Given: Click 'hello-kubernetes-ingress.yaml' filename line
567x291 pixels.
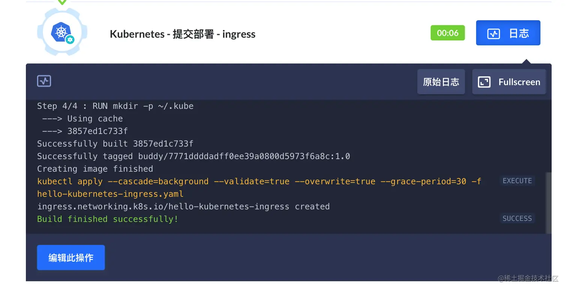Looking at the screenshot, I should pos(110,194).
